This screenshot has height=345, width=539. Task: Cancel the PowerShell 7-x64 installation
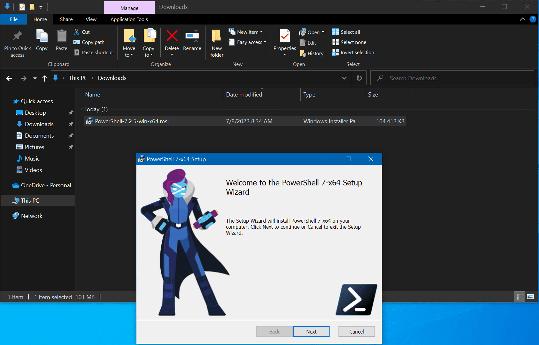[x=356, y=331]
